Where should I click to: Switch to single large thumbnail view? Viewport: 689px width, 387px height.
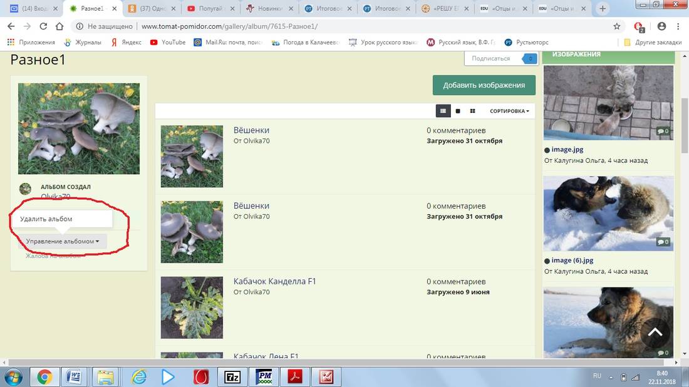458,111
